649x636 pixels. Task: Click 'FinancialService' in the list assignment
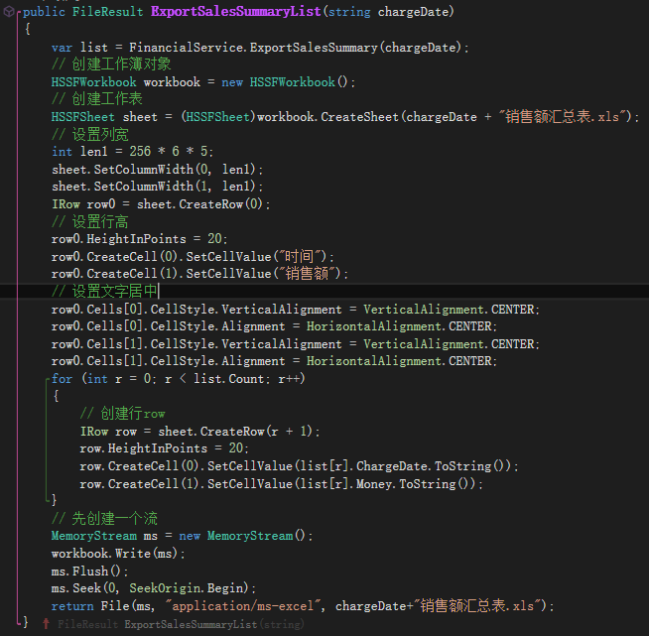[x=187, y=48]
